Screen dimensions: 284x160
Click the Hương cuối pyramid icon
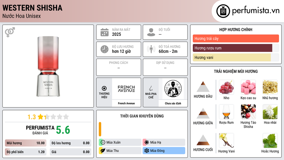pyautogui.click(x=203, y=140)
